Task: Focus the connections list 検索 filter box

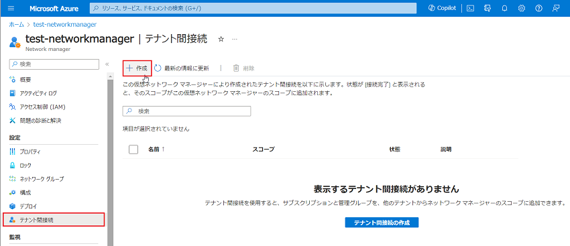Action: click(x=187, y=111)
